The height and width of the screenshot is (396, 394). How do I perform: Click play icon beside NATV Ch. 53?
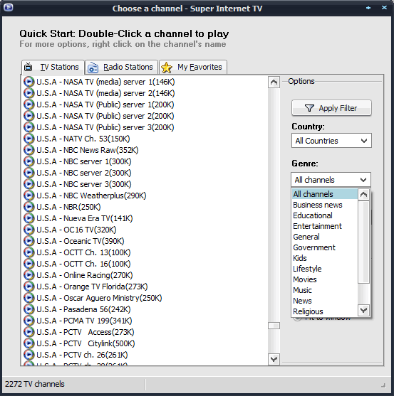click(x=28, y=139)
